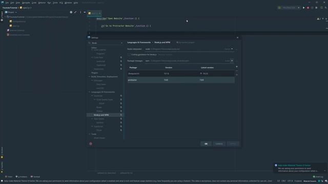This screenshot has height=184, width=328.
Task: Toggle Coding assistance for Node.js checkbox
Action: tap(129, 55)
